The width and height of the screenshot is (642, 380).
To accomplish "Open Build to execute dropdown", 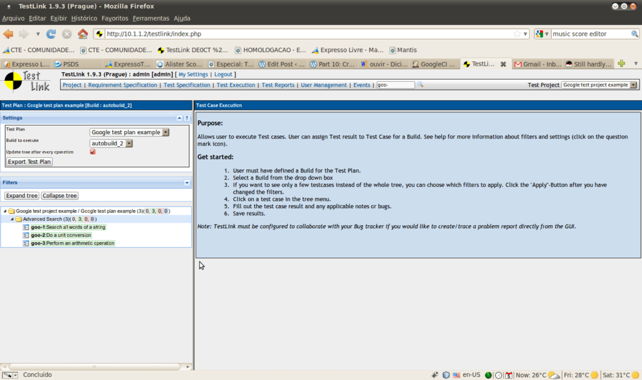I will click(112, 143).
